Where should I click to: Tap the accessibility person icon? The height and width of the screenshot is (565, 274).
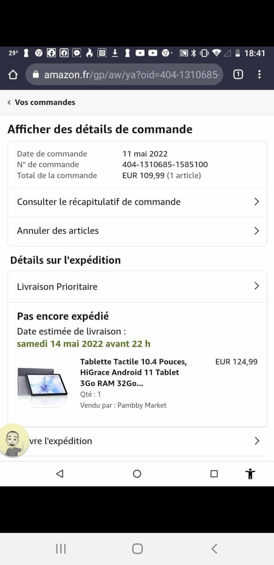point(250,474)
